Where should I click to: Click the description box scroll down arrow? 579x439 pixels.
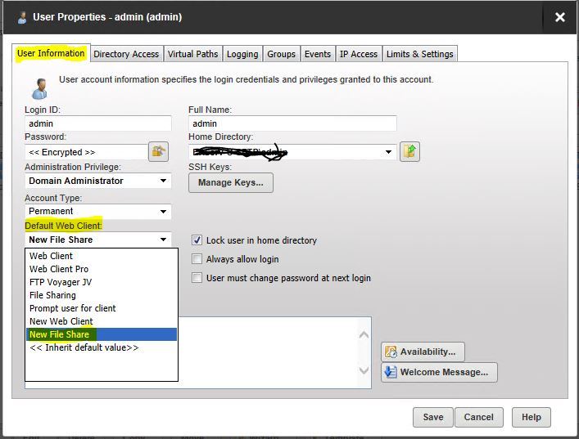[364, 370]
